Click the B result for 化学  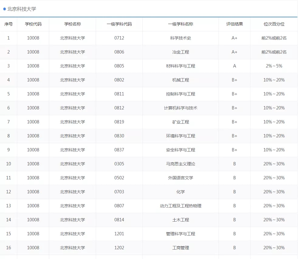pos(235,192)
